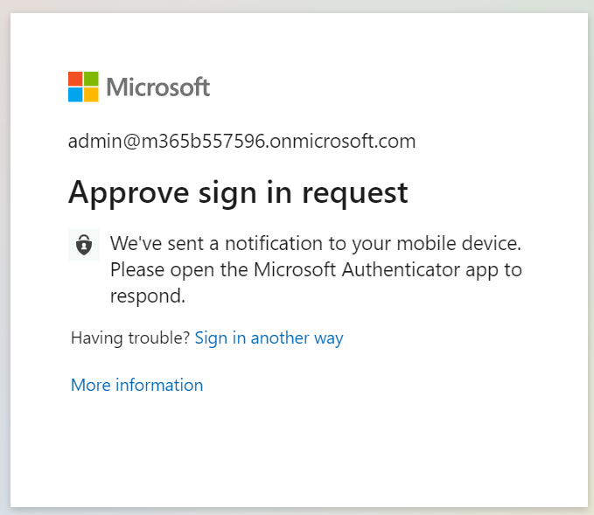Click the red square of Microsoft logo

click(75, 79)
